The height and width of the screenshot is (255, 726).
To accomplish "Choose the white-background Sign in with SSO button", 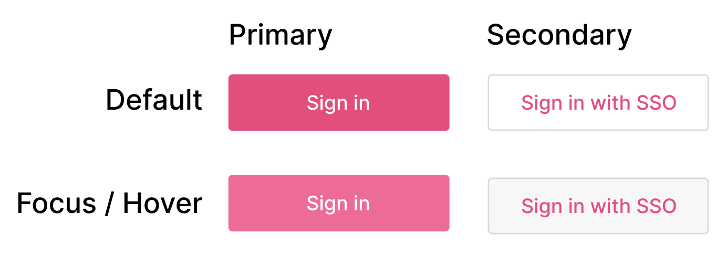I will point(598,102).
